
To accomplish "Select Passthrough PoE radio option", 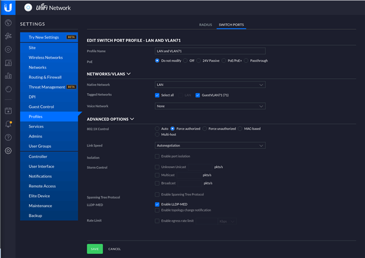I will 246,61.
